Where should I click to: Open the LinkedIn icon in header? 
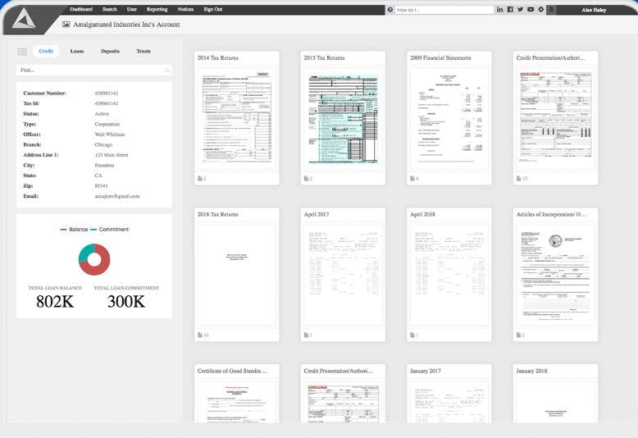click(499, 9)
